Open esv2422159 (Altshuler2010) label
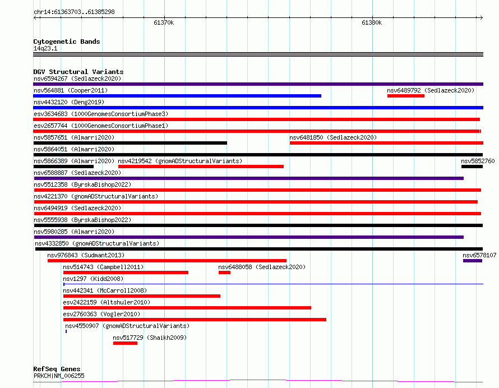The width and height of the screenshot is (499, 388). [x=107, y=302]
